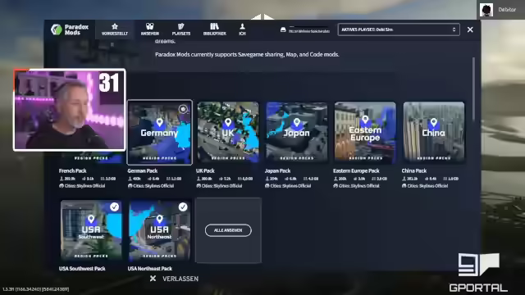Open the Vorgestellt featured tab
This screenshot has width=525, height=295.
pyautogui.click(x=115, y=29)
